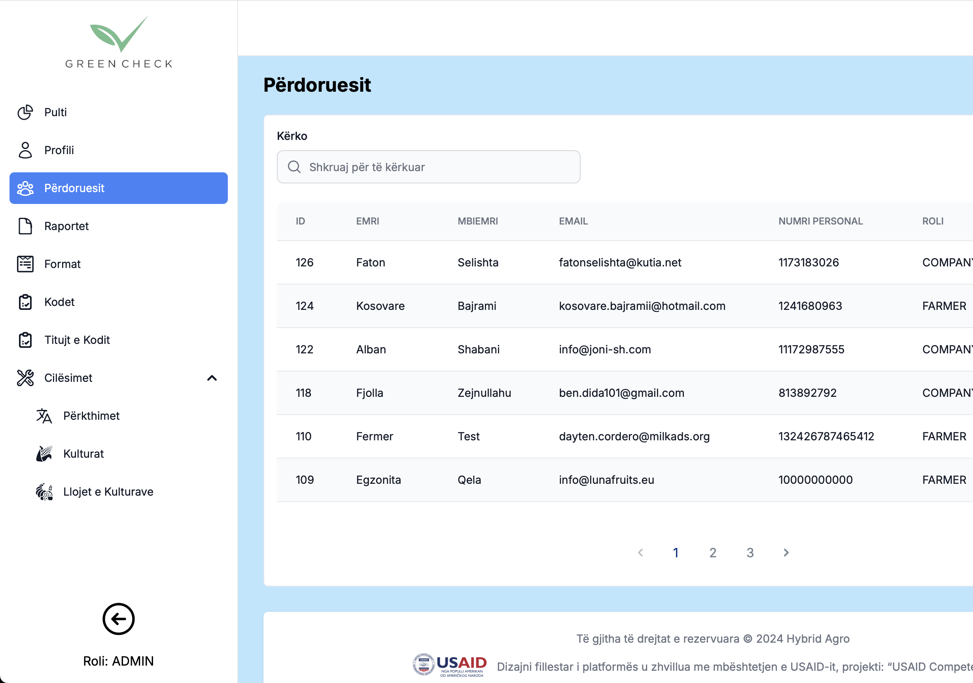Open Profili via the person icon
This screenshot has width=973, height=683.
[x=25, y=150]
